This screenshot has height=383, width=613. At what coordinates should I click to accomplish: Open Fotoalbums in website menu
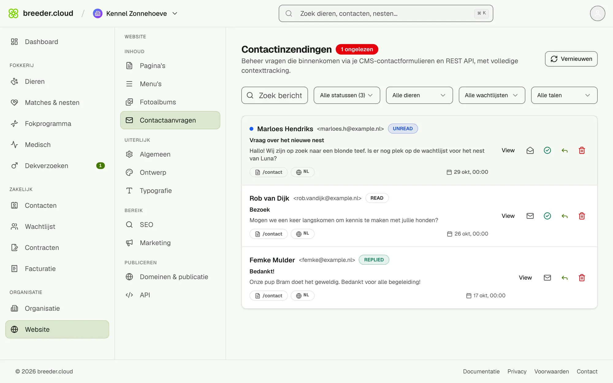[x=170, y=102]
